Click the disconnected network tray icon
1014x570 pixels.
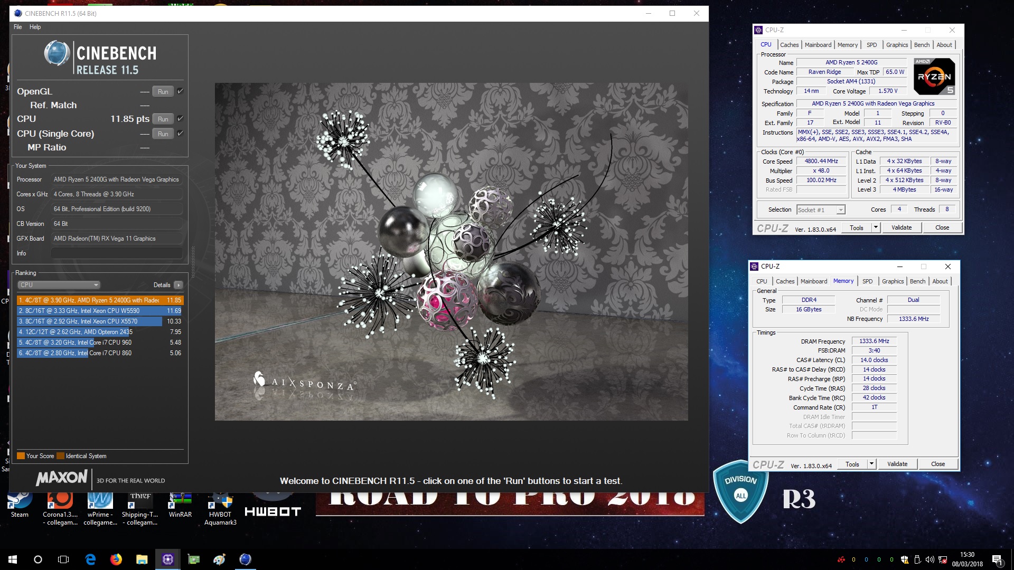pyautogui.click(x=943, y=559)
